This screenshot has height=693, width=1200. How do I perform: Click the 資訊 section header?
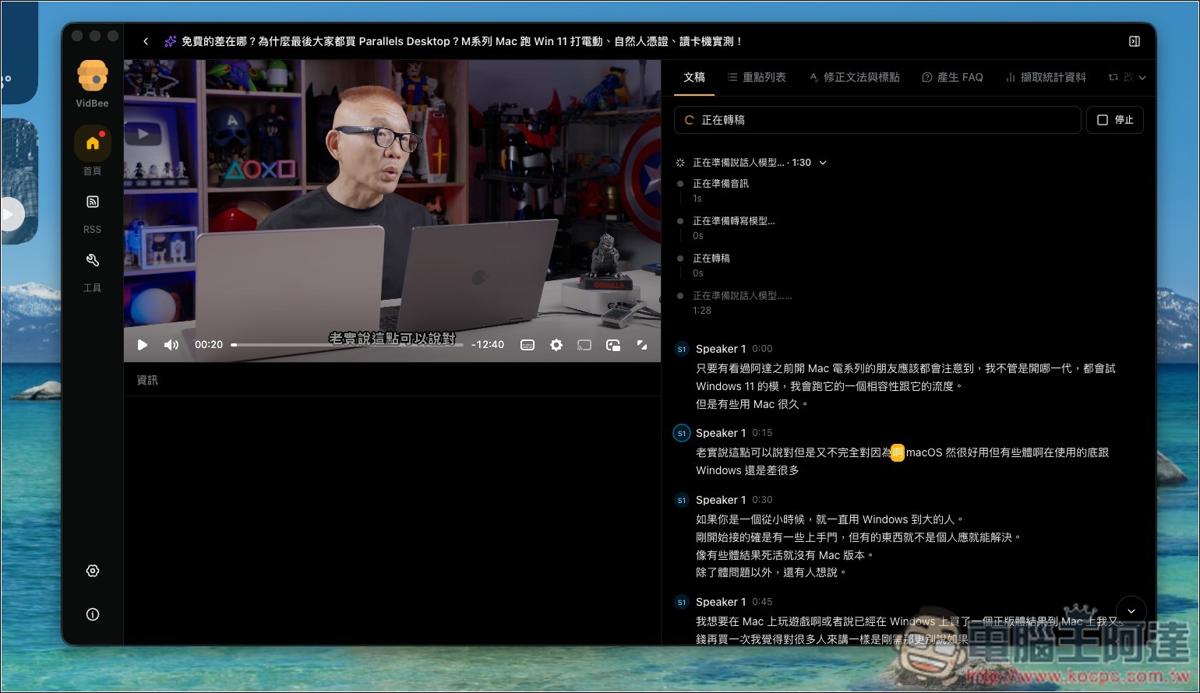tap(147, 380)
